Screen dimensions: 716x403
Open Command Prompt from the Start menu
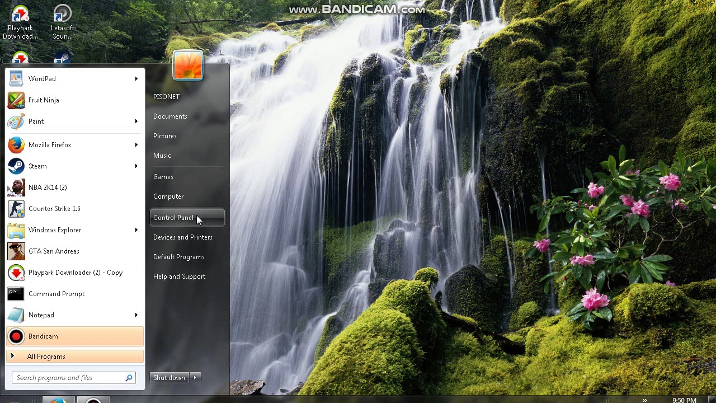(75, 294)
